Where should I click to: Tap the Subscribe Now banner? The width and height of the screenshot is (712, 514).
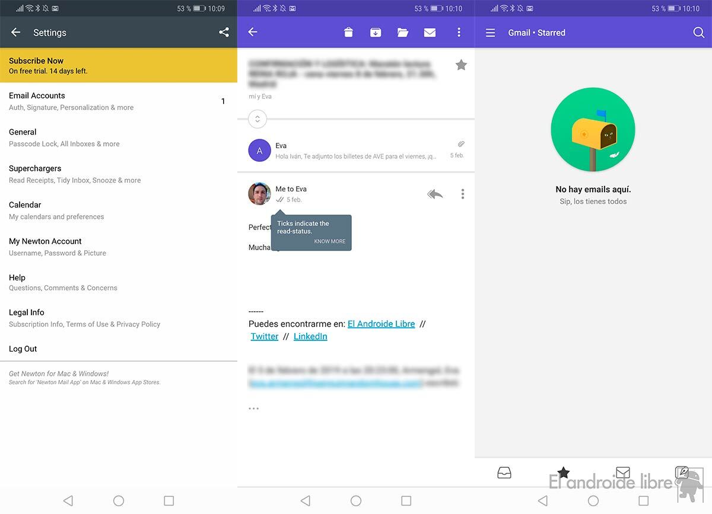click(119, 65)
